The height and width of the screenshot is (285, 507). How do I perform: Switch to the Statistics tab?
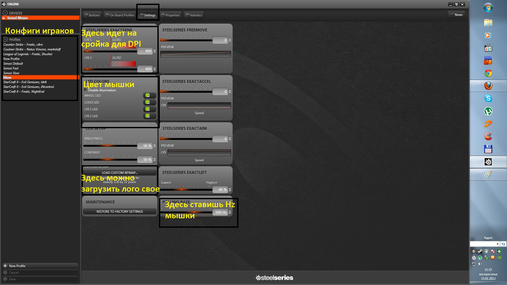(x=193, y=15)
